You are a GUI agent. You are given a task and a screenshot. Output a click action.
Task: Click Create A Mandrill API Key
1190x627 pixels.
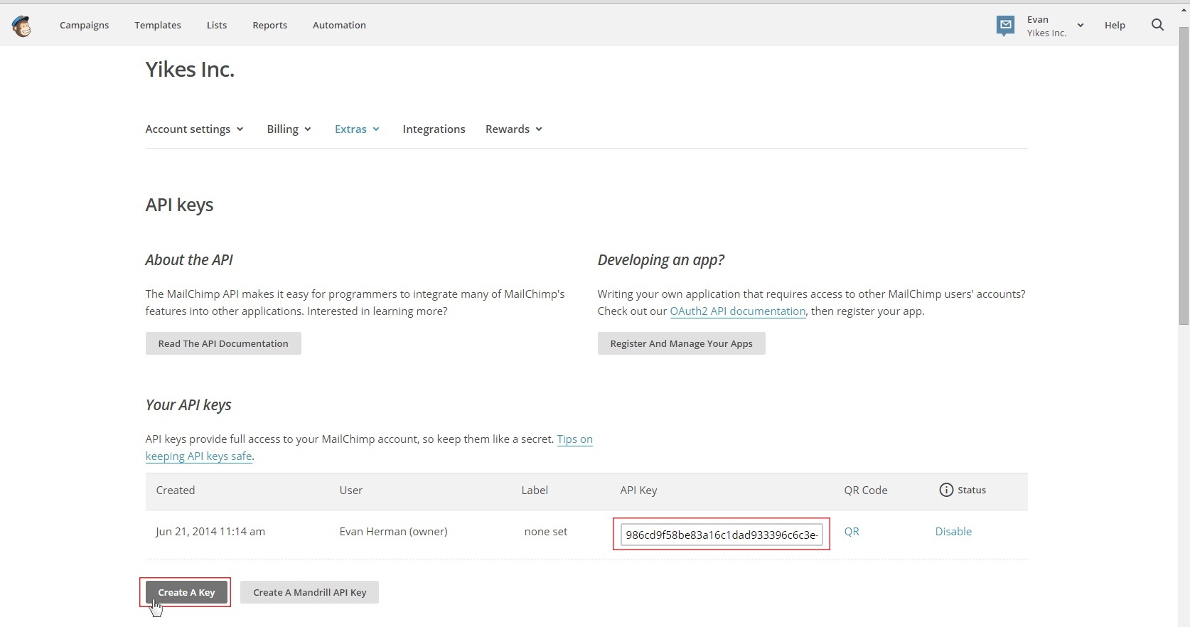tap(310, 592)
